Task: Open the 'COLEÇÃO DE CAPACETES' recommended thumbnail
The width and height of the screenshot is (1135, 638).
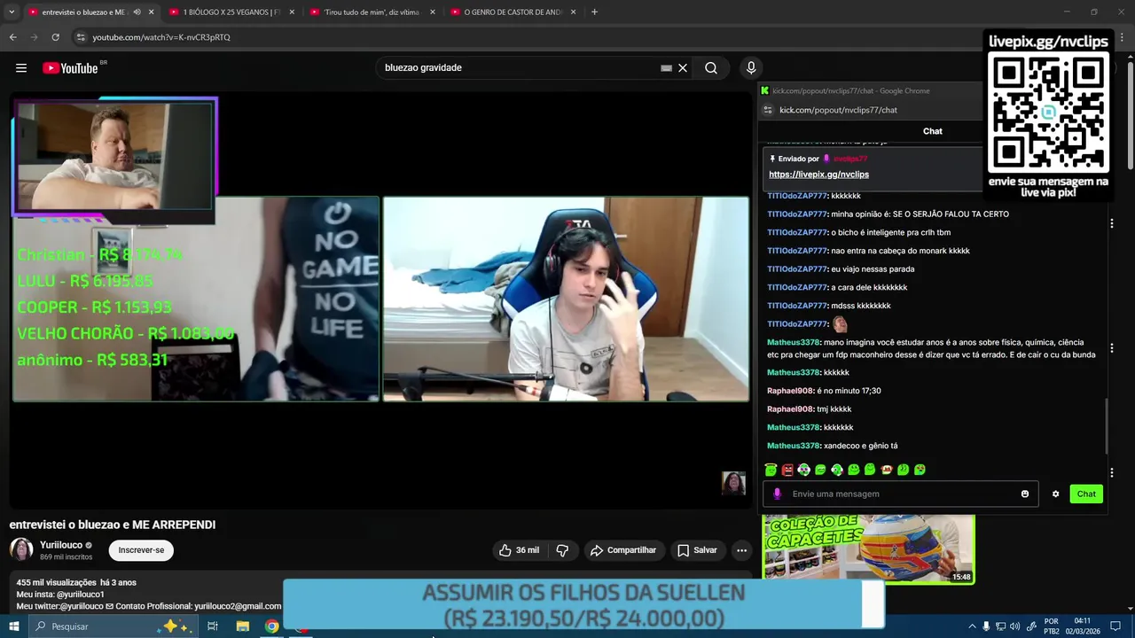Action: [869, 549]
